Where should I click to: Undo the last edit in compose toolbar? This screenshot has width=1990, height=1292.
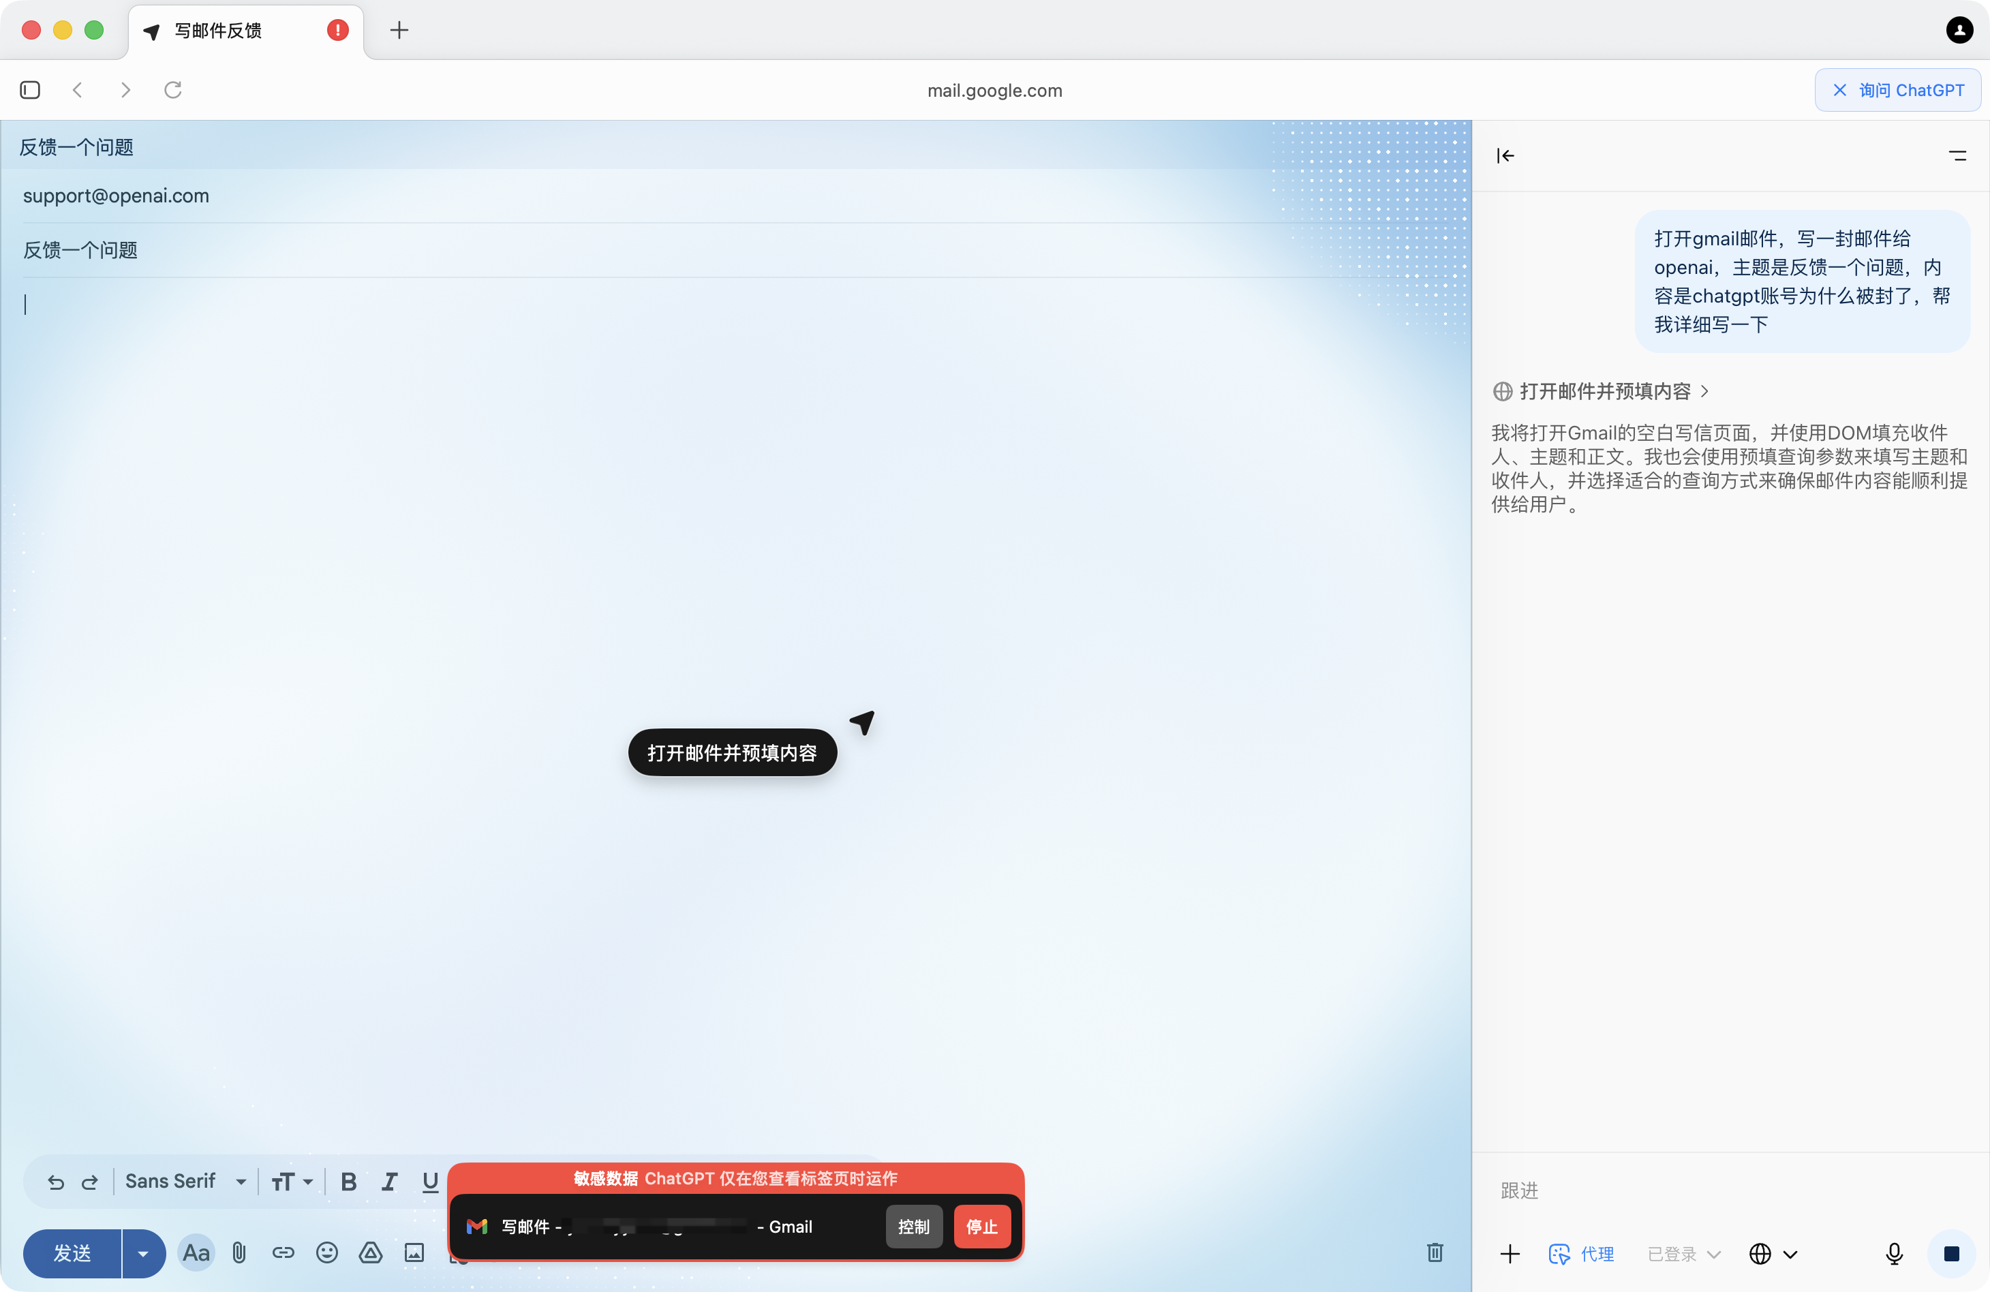coord(56,1182)
